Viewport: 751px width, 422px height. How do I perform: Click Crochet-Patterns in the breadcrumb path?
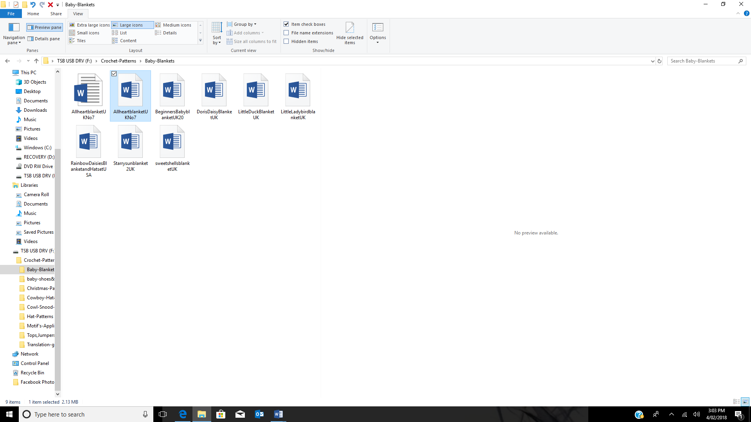(119, 61)
